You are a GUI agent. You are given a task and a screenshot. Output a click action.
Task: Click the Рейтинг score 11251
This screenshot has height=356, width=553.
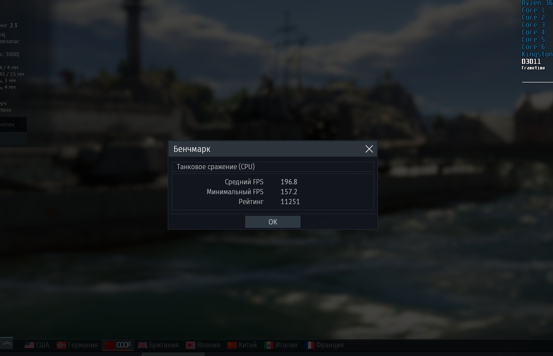[290, 202]
